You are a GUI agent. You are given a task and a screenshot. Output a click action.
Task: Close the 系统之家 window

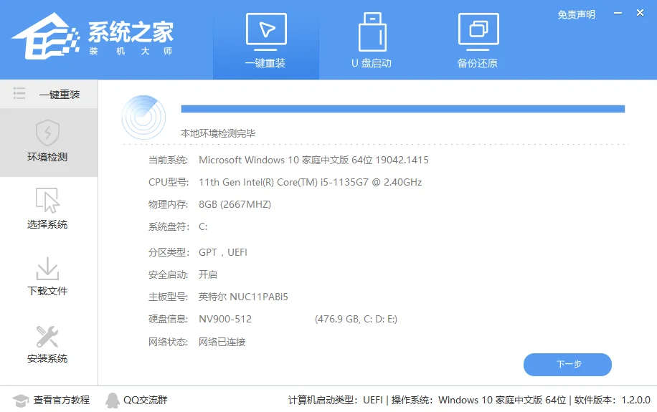(x=640, y=13)
